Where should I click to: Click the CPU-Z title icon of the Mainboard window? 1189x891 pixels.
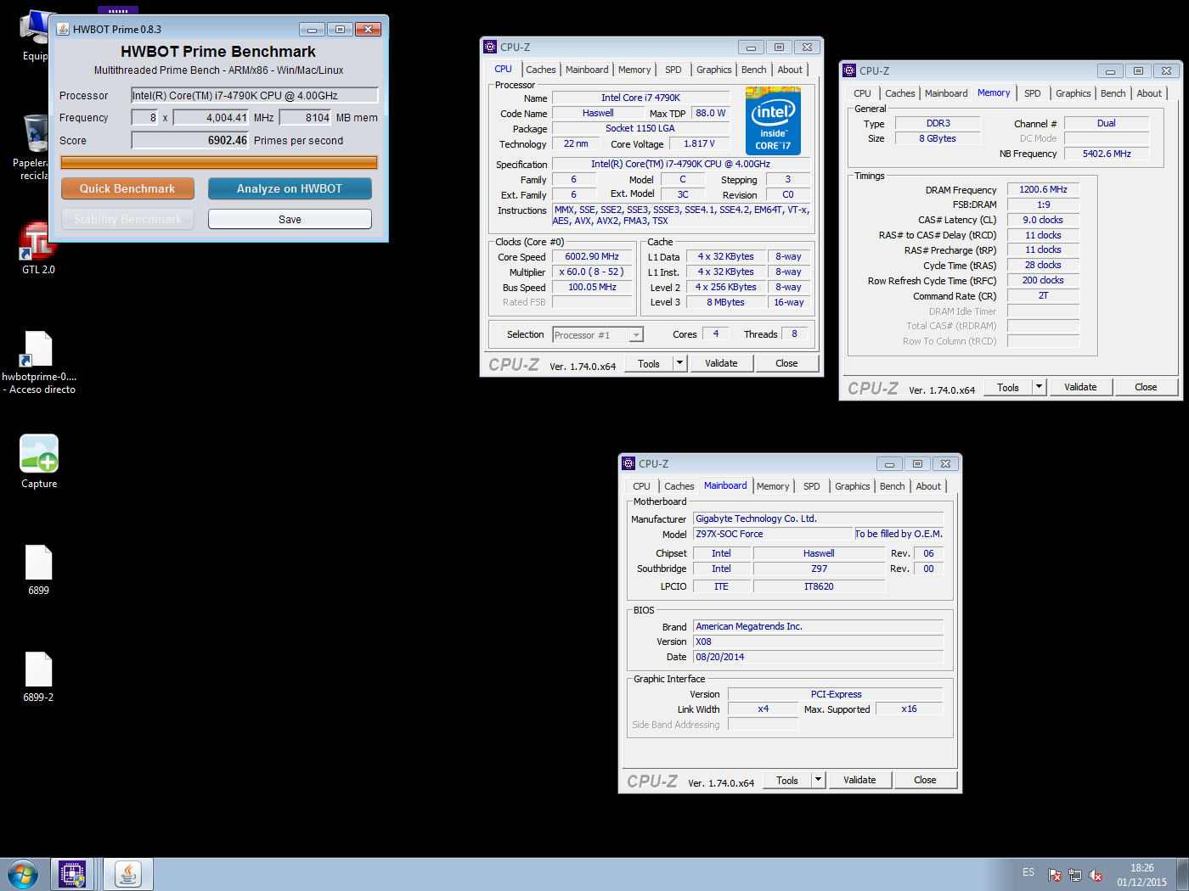pyautogui.click(x=628, y=463)
